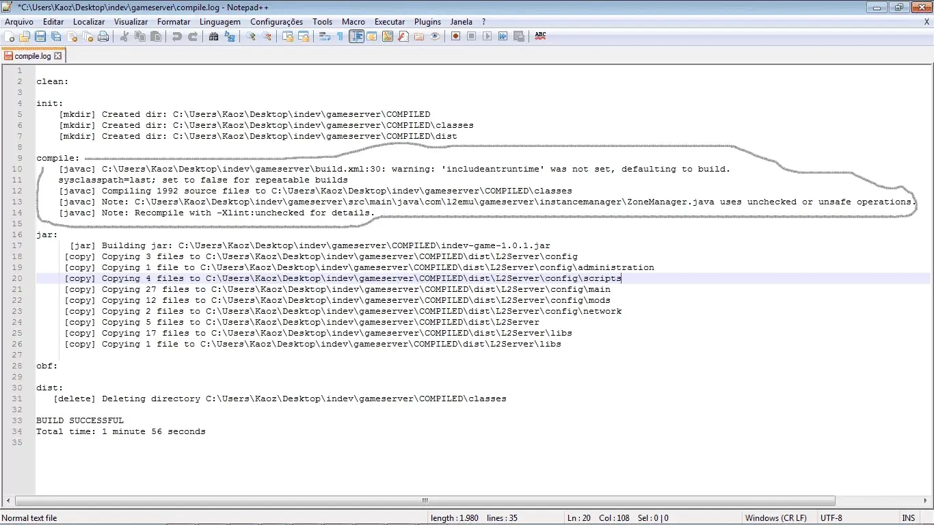The height and width of the screenshot is (525, 934).
Task: Toggle synchronize vertical scrolling icon
Action: [x=288, y=36]
